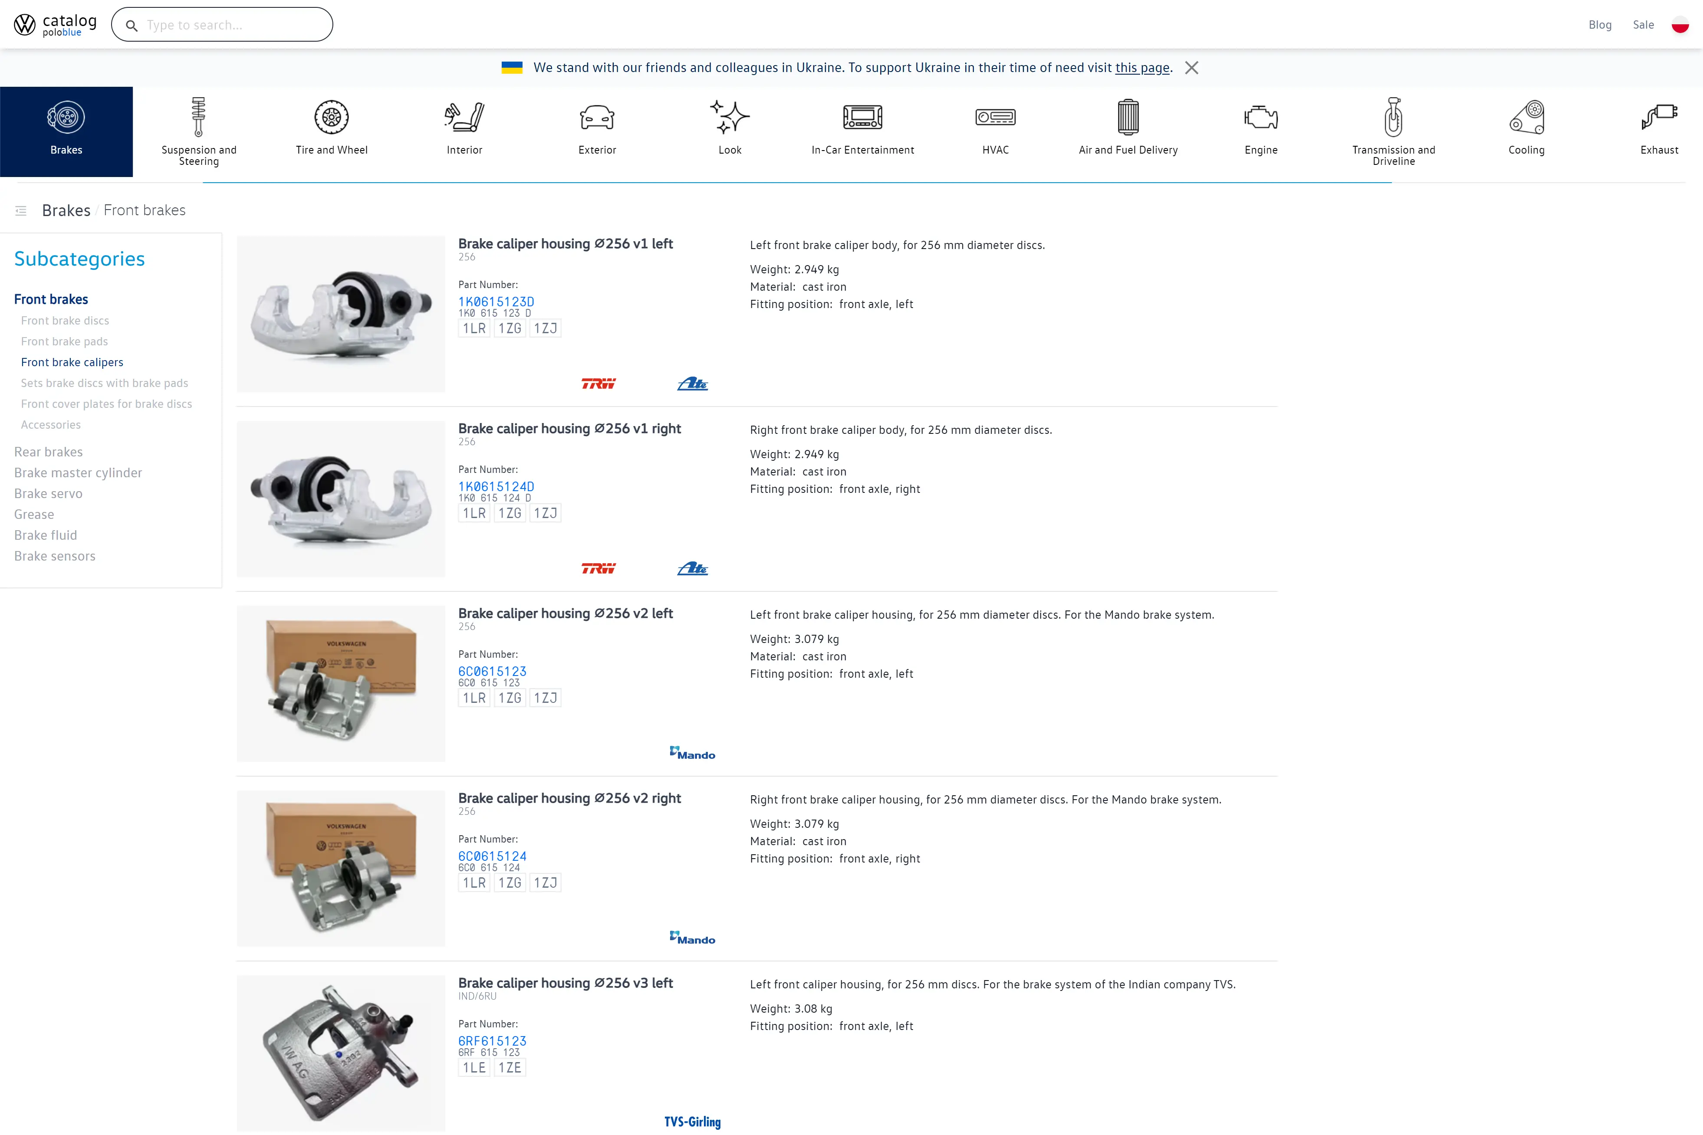Open the Engine parts category
Screen dimensions: 1703x1135
(1261, 130)
